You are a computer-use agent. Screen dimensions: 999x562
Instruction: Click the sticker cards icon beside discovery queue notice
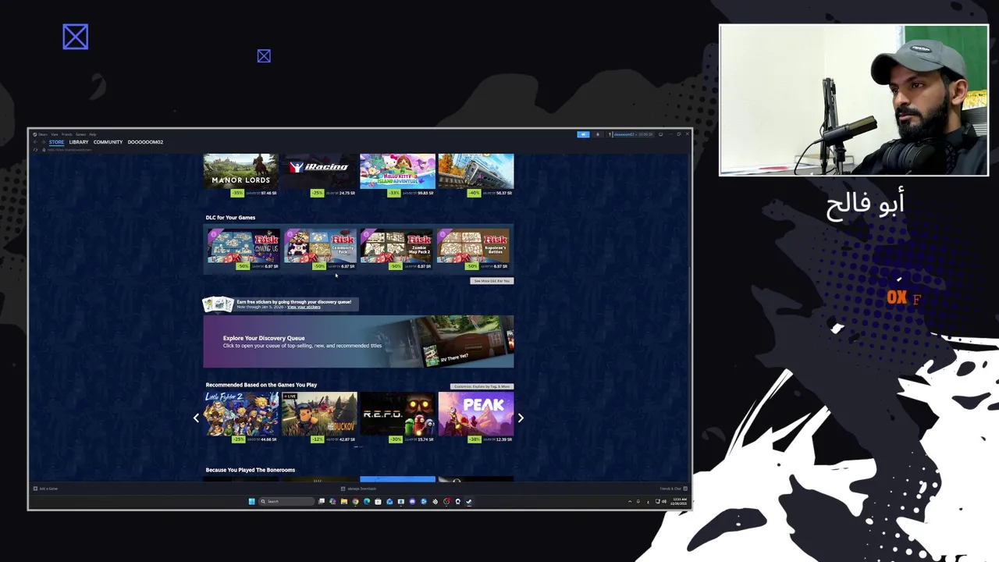point(219,304)
